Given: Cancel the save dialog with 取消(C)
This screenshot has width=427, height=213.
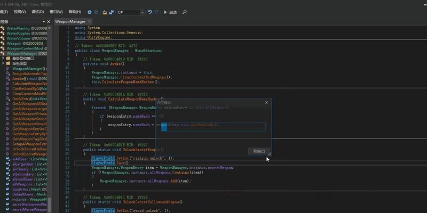Looking at the screenshot, I should (x=259, y=151).
